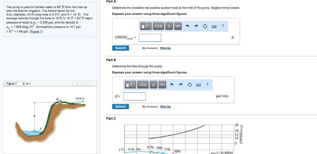Submit the Part A answer
The width and height of the screenshot is (317, 154).
click(120, 48)
